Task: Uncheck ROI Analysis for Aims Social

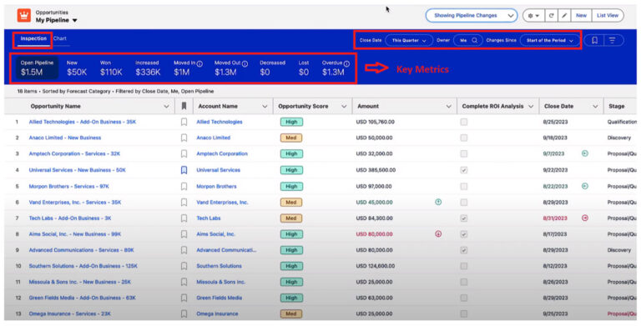Action: coord(464,234)
